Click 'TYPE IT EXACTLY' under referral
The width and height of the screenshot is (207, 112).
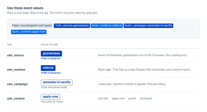click(x=51, y=73)
